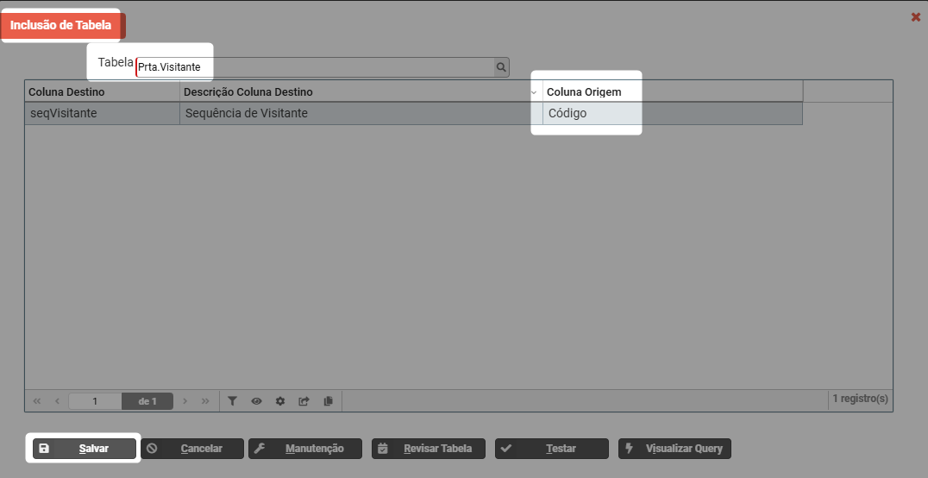The width and height of the screenshot is (928, 478).
Task: Run Testar button
Action: pyautogui.click(x=551, y=449)
